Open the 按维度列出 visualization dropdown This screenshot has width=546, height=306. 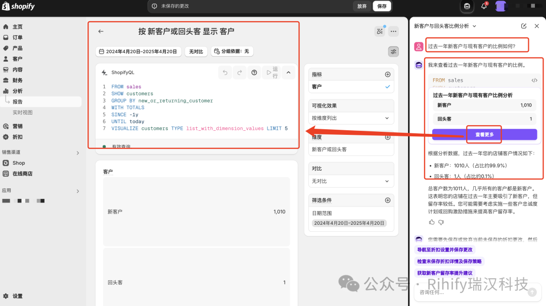coord(351,118)
